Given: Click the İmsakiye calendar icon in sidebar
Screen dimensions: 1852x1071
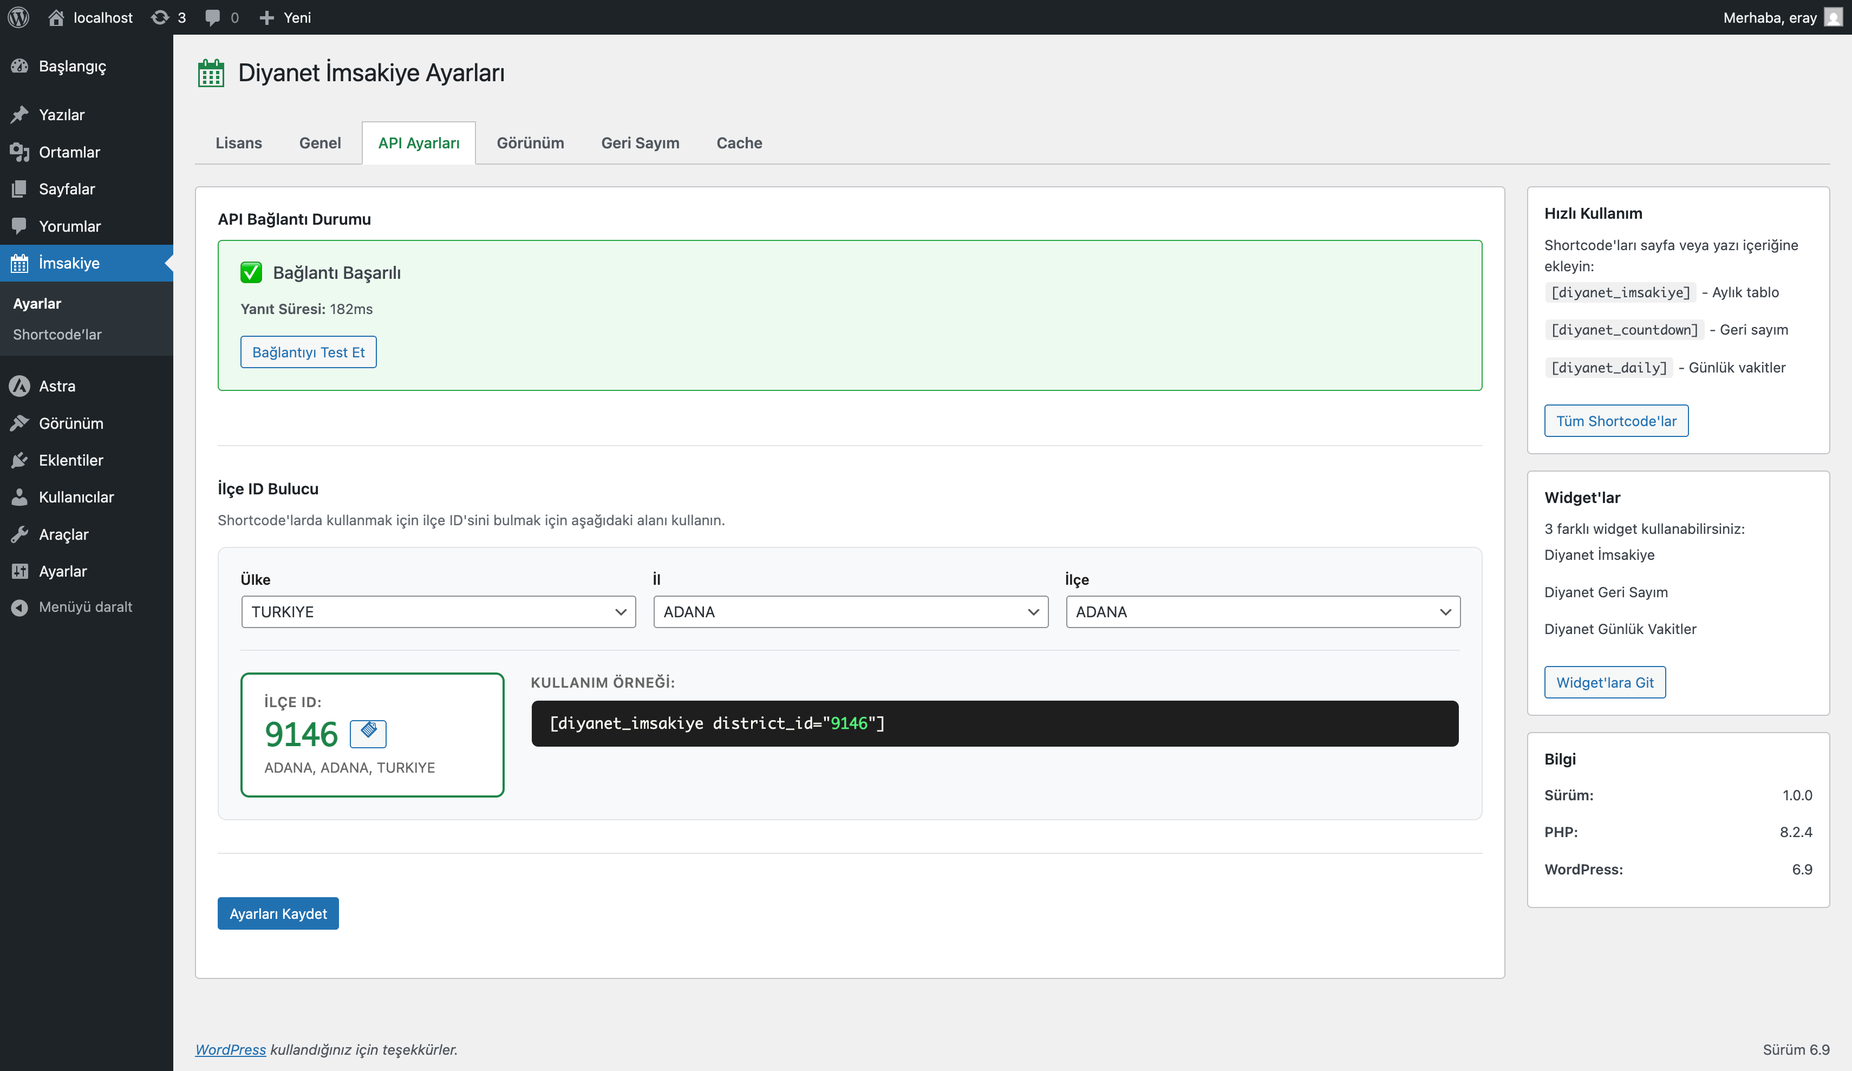Looking at the screenshot, I should coord(20,263).
